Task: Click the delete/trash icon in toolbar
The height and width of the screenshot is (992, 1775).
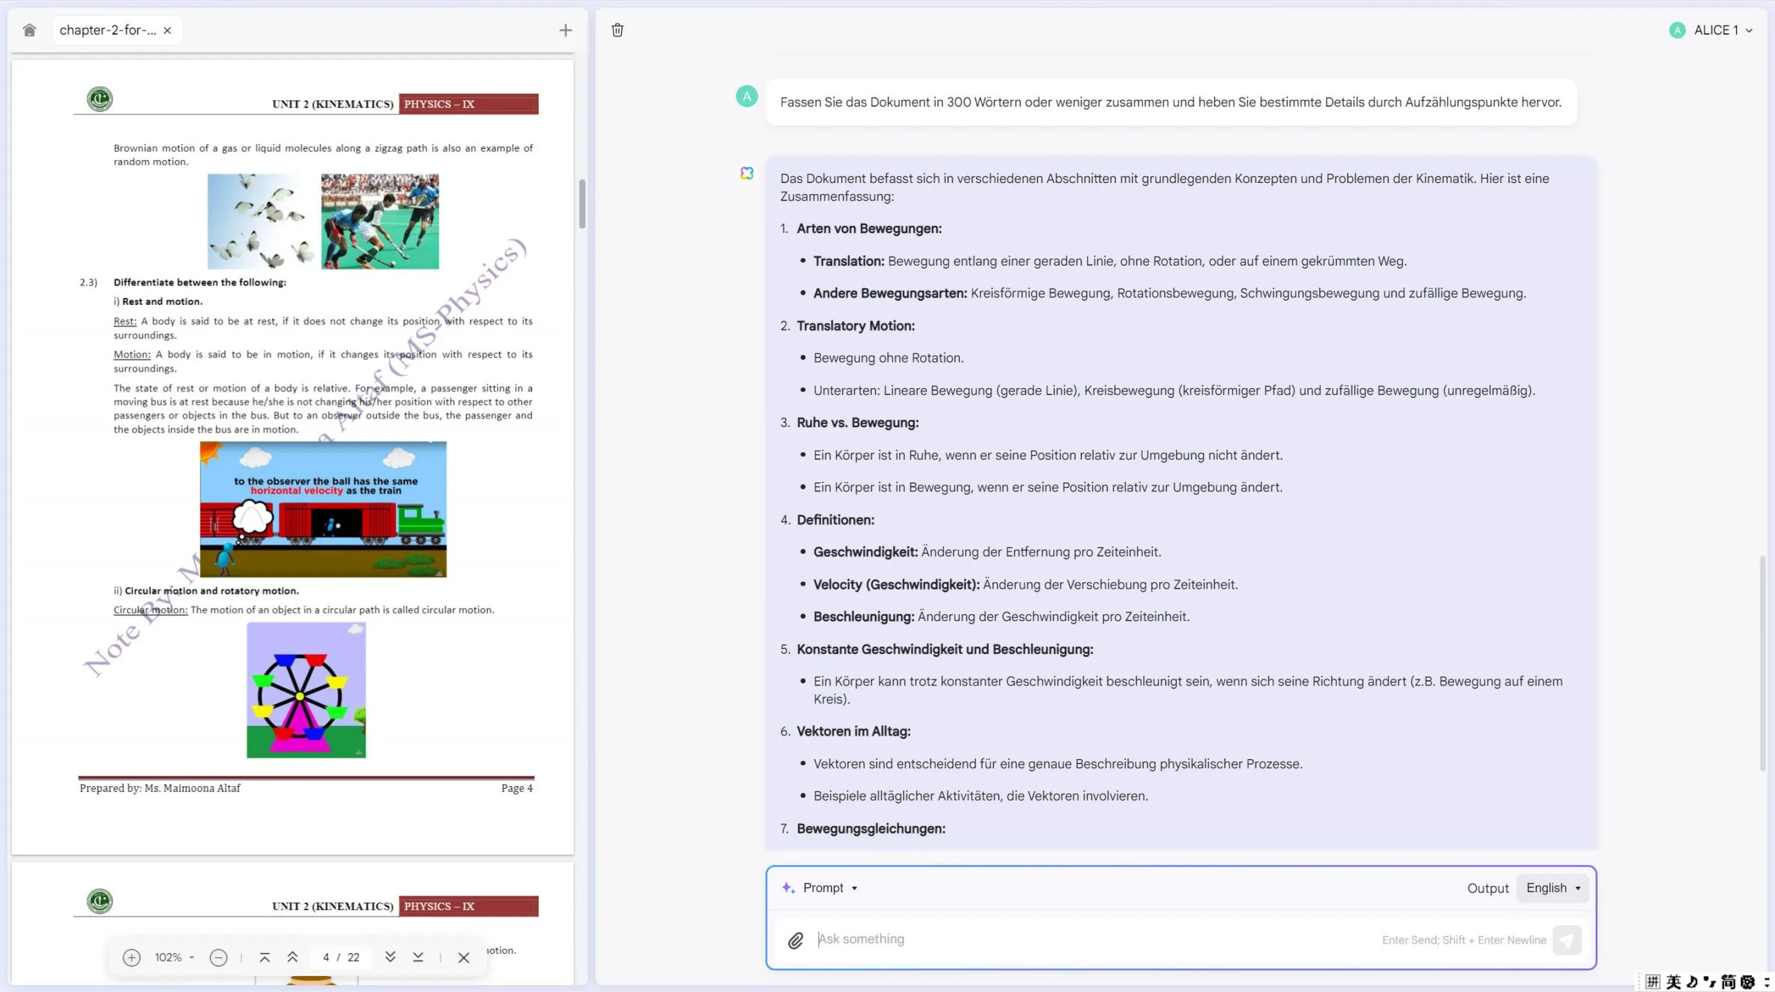Action: [617, 29]
